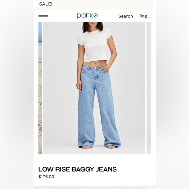This screenshot has height=189, width=189.
Task: Open Search in the header
Action: 125,16
